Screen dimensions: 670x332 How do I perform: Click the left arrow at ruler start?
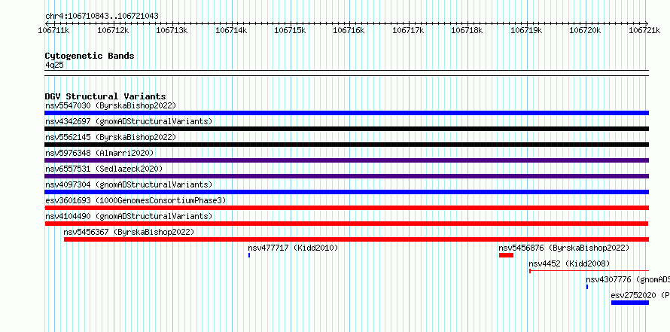[x=46, y=23]
